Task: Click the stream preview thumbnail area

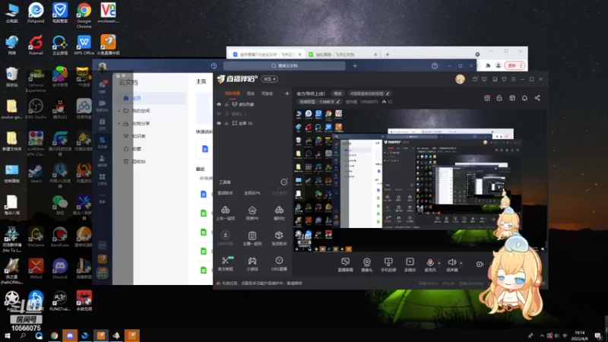Action: (420, 180)
